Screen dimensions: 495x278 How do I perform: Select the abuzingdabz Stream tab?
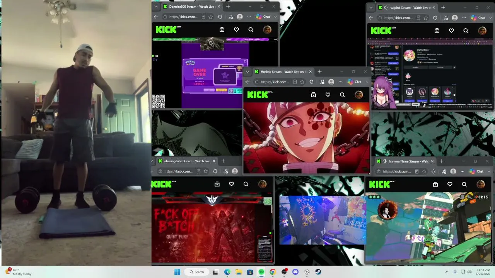click(188, 161)
